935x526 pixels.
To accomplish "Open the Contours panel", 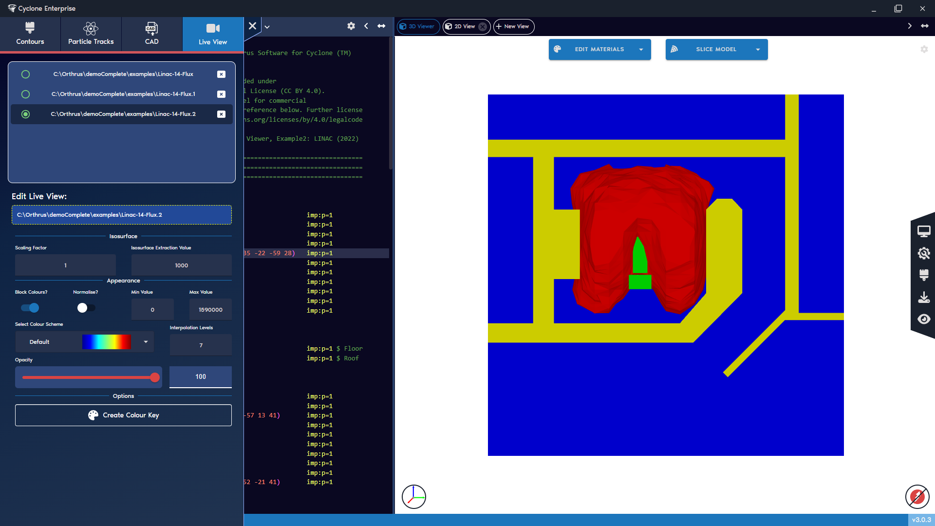I will 30,33.
